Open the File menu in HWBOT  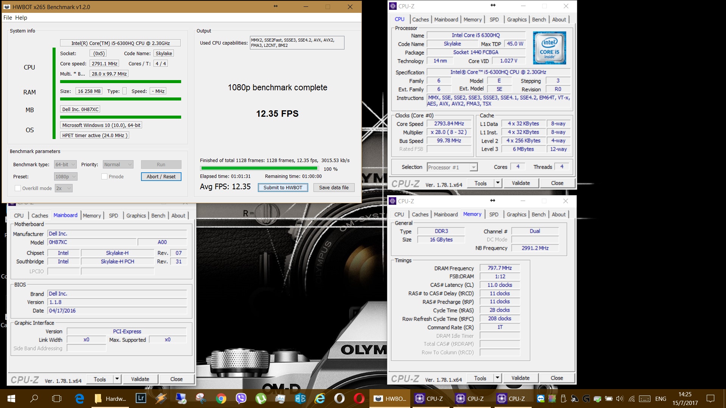click(8, 17)
